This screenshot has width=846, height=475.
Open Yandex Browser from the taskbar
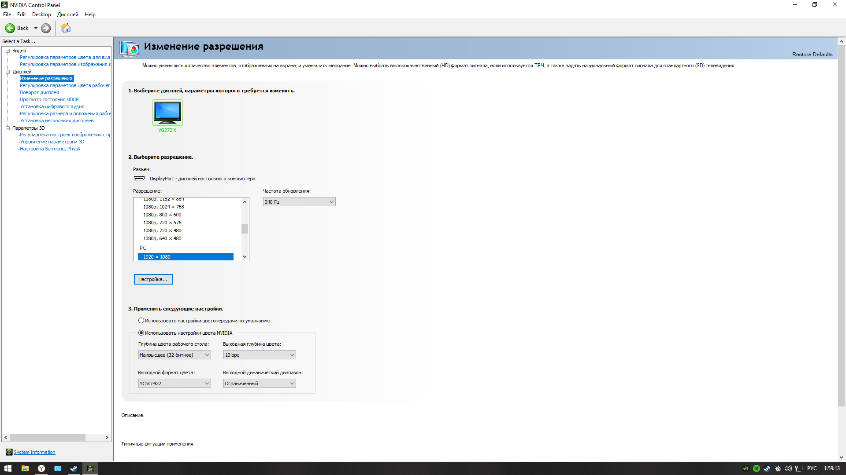41,468
